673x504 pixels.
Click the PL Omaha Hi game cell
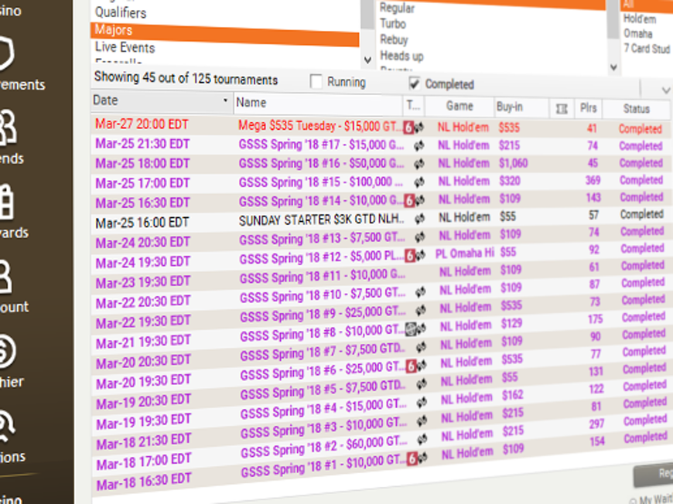464,254
